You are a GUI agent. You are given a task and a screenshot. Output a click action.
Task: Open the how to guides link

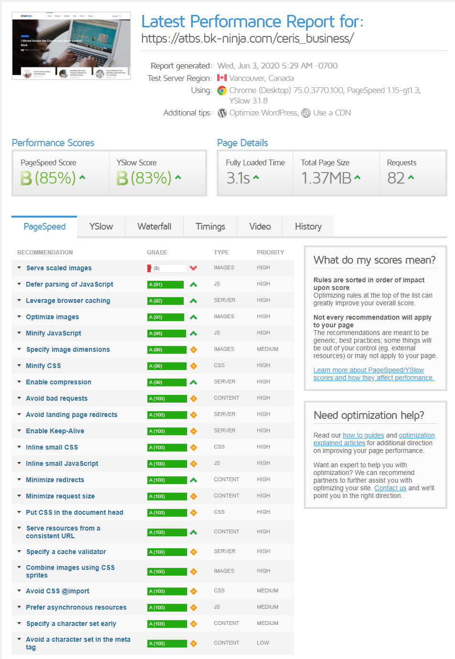coord(363,436)
